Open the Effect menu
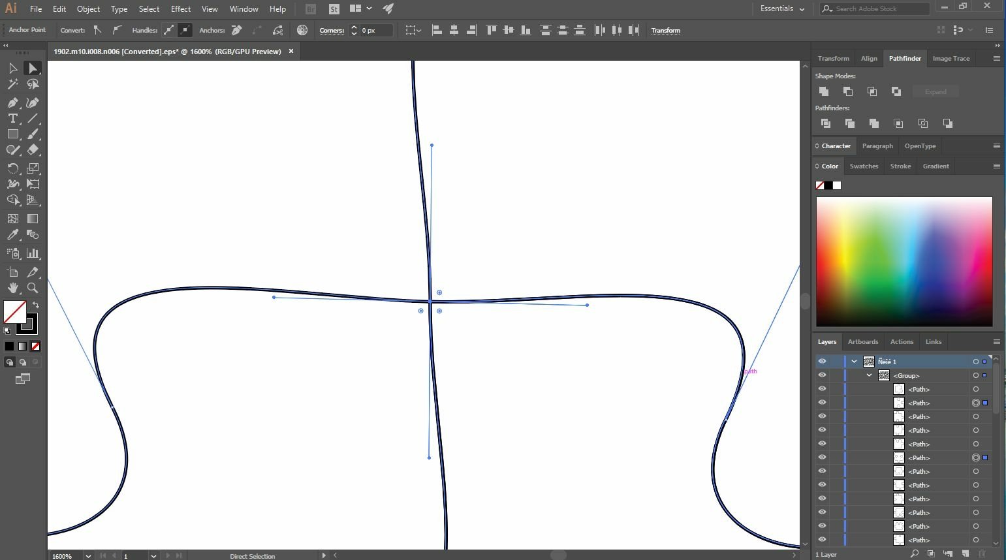1006x560 pixels. pos(181,9)
